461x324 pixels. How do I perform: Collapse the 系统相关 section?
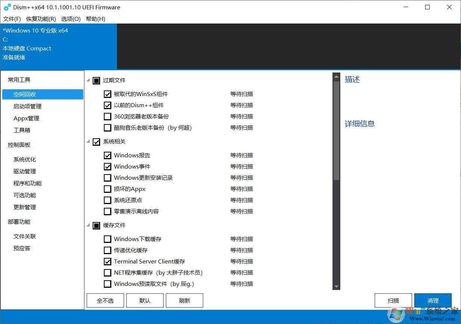pyautogui.click(x=88, y=142)
